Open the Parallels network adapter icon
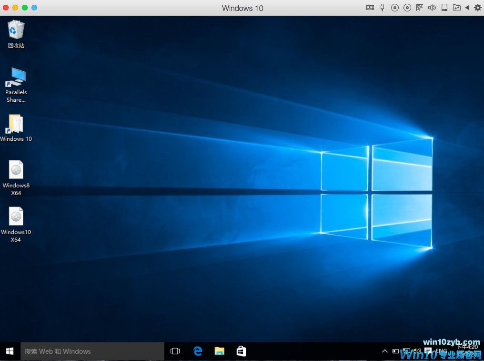 coord(420,8)
